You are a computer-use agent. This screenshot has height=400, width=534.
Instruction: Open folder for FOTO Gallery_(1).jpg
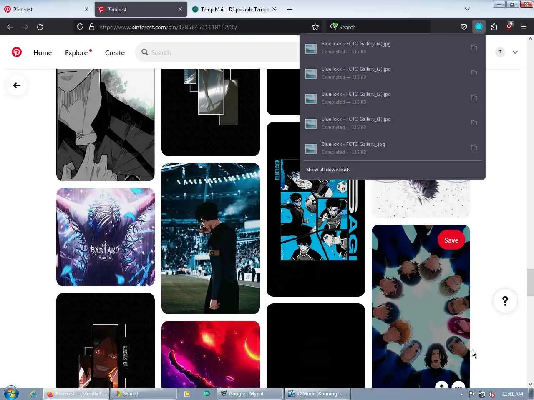[474, 122]
